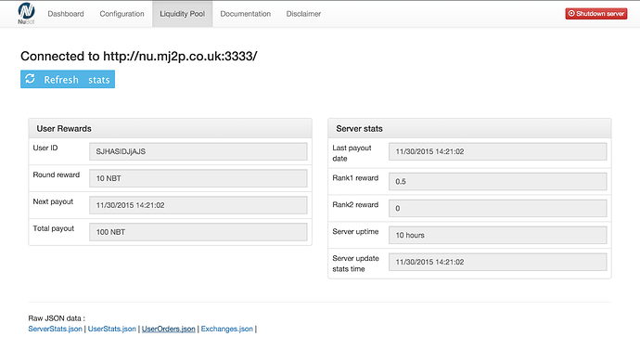This screenshot has height=362, width=640.
Task: Click the Rank1 reward field 0.5
Action: click(x=497, y=181)
